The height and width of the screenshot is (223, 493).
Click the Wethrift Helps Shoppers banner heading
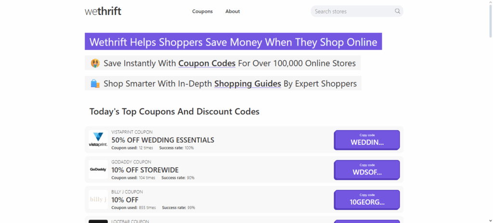[x=234, y=42]
